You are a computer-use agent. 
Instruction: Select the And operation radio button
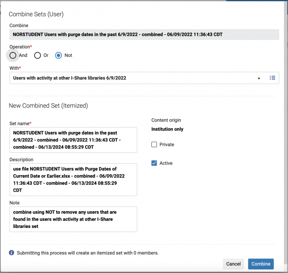point(13,56)
